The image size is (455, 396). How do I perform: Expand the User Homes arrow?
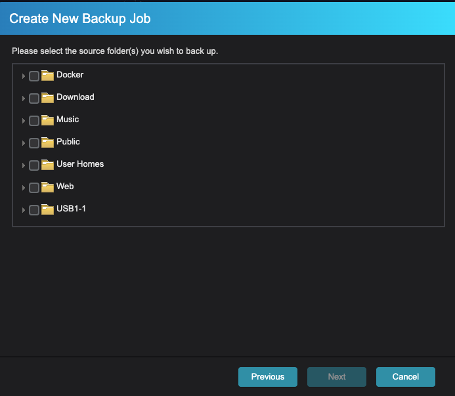coord(24,165)
